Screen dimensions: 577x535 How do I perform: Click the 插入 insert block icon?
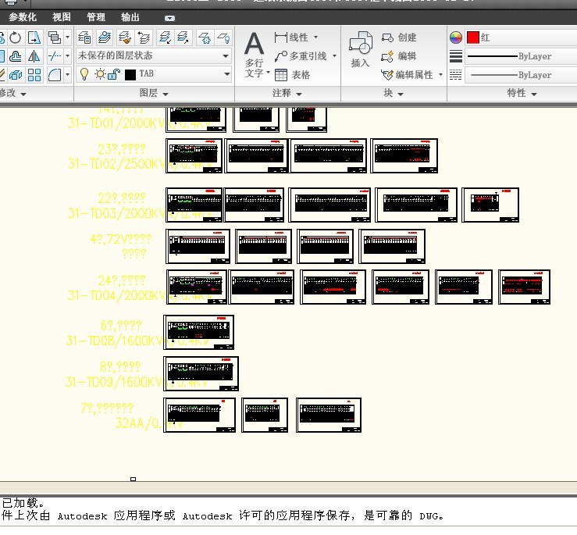click(360, 50)
